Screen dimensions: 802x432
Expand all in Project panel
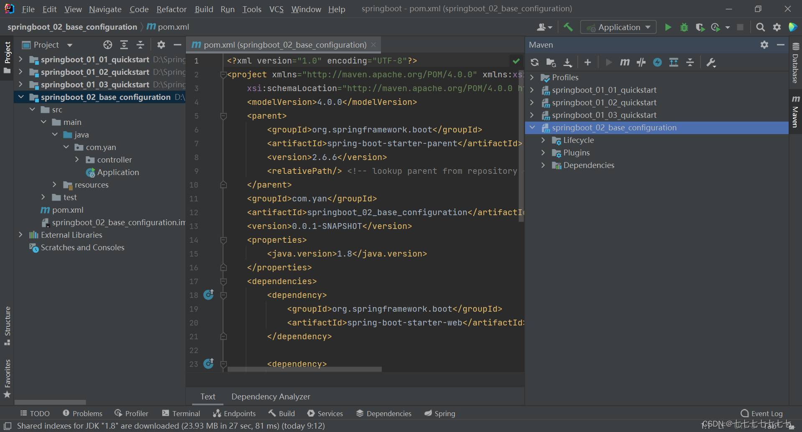124,45
